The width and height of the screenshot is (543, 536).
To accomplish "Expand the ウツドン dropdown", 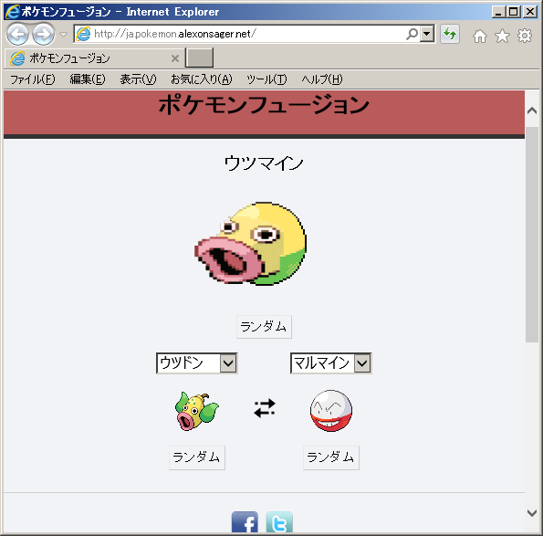I will pos(197,363).
